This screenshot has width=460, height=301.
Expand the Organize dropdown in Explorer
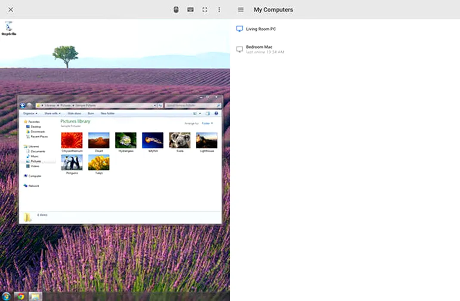click(x=30, y=114)
